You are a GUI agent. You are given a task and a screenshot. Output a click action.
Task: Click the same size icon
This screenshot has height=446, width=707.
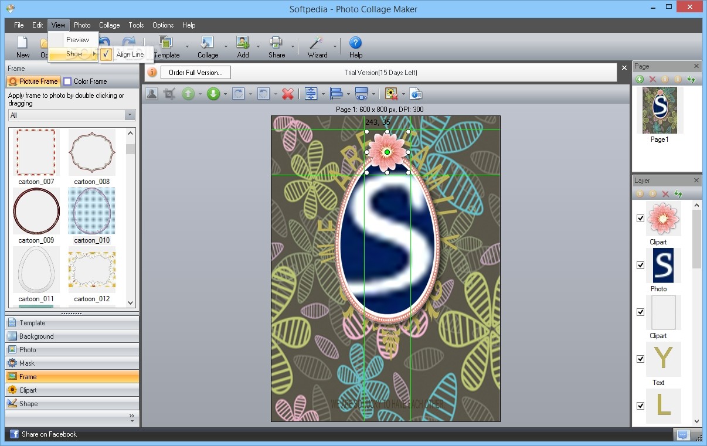pos(362,94)
